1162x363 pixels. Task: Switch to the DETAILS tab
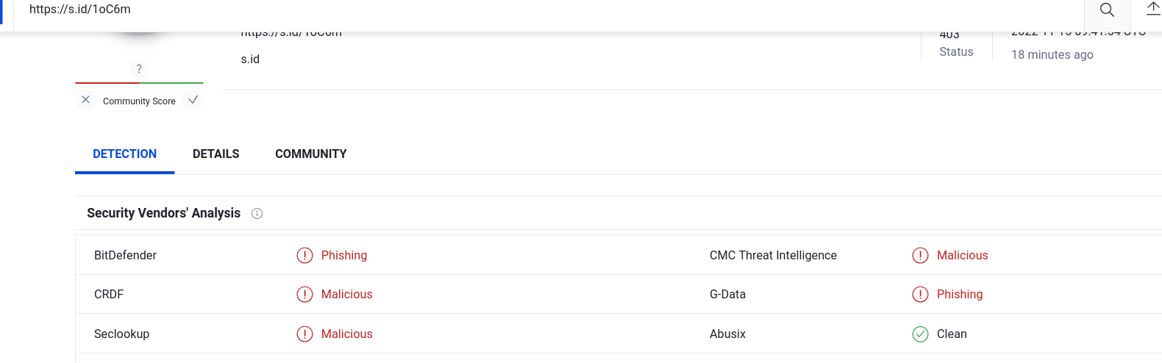click(216, 154)
